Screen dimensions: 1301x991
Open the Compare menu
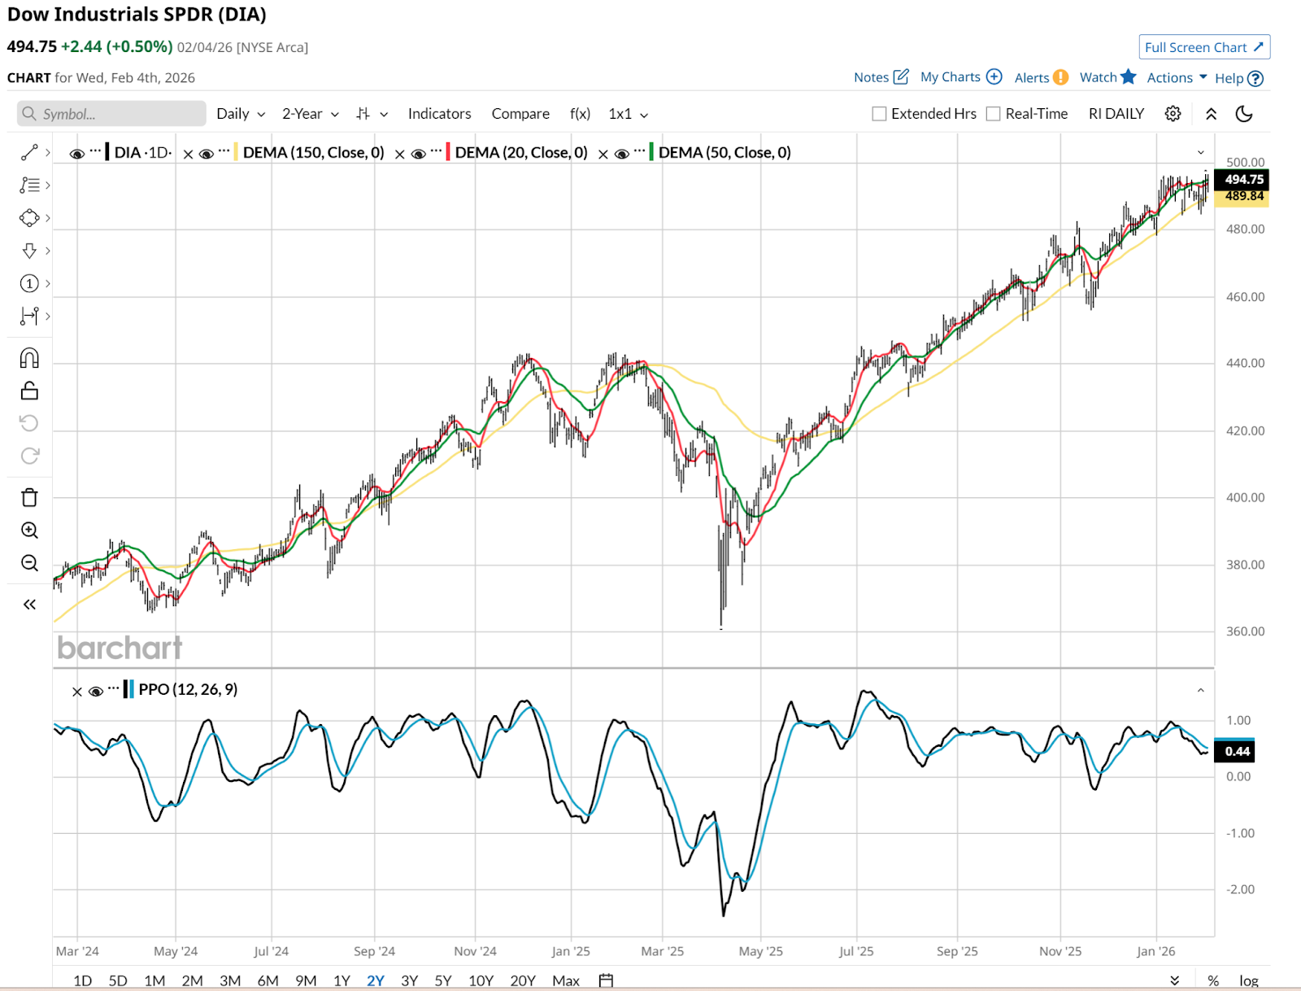tap(520, 114)
